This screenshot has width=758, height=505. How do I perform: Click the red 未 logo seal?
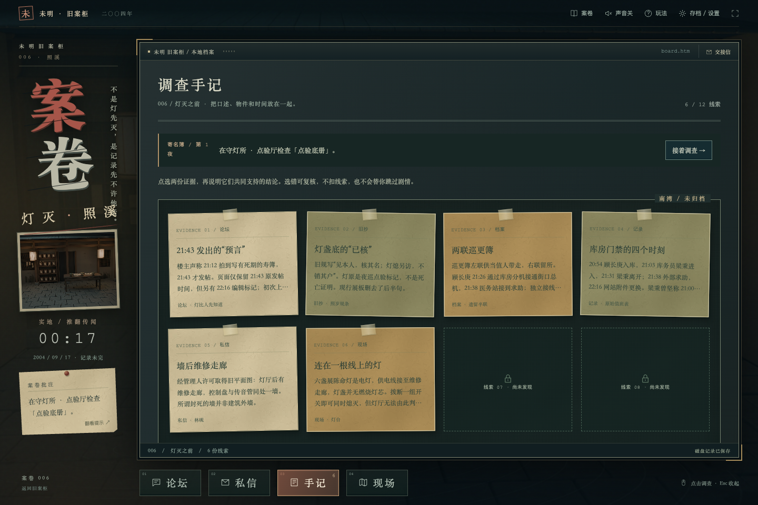[26, 13]
